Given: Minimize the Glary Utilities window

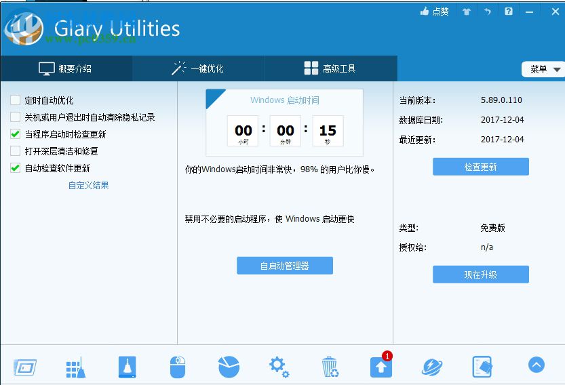Looking at the screenshot, I should 529,12.
